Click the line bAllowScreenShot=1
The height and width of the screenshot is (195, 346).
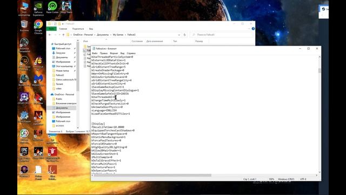click(104, 154)
